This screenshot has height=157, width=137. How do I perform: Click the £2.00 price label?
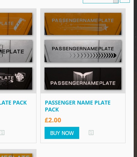tap(53, 120)
